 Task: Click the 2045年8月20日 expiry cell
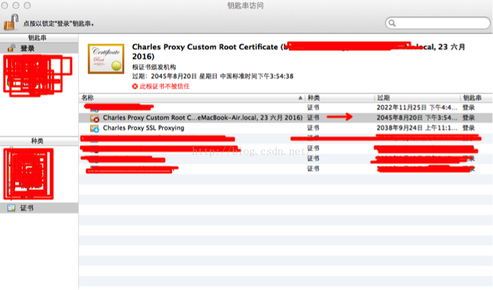417,118
